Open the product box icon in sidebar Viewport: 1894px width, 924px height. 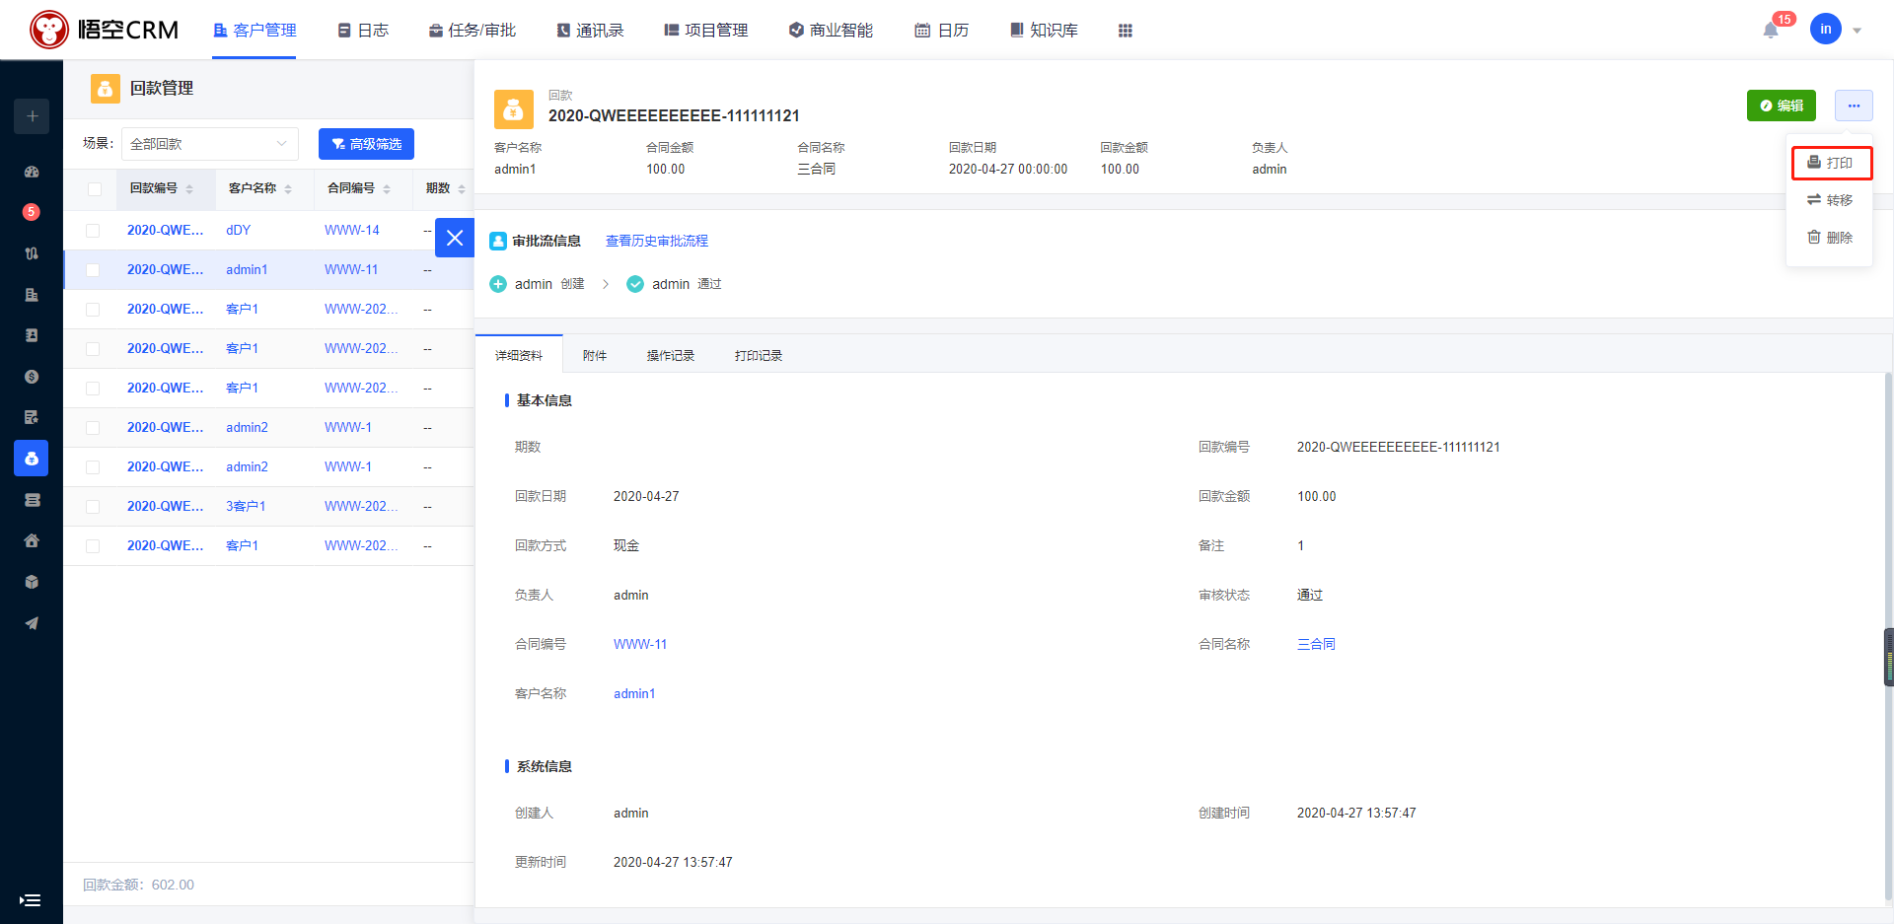pyautogui.click(x=32, y=582)
